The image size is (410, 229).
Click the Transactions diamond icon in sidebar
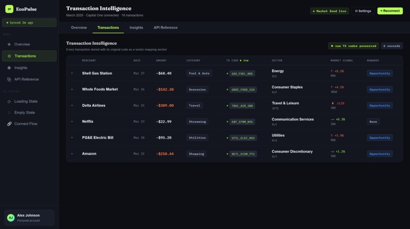[x=9, y=56]
